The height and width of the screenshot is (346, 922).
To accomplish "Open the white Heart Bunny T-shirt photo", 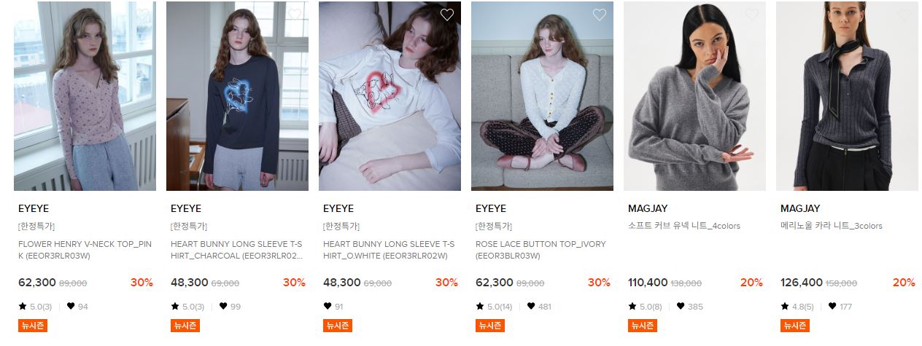I will (x=390, y=96).
